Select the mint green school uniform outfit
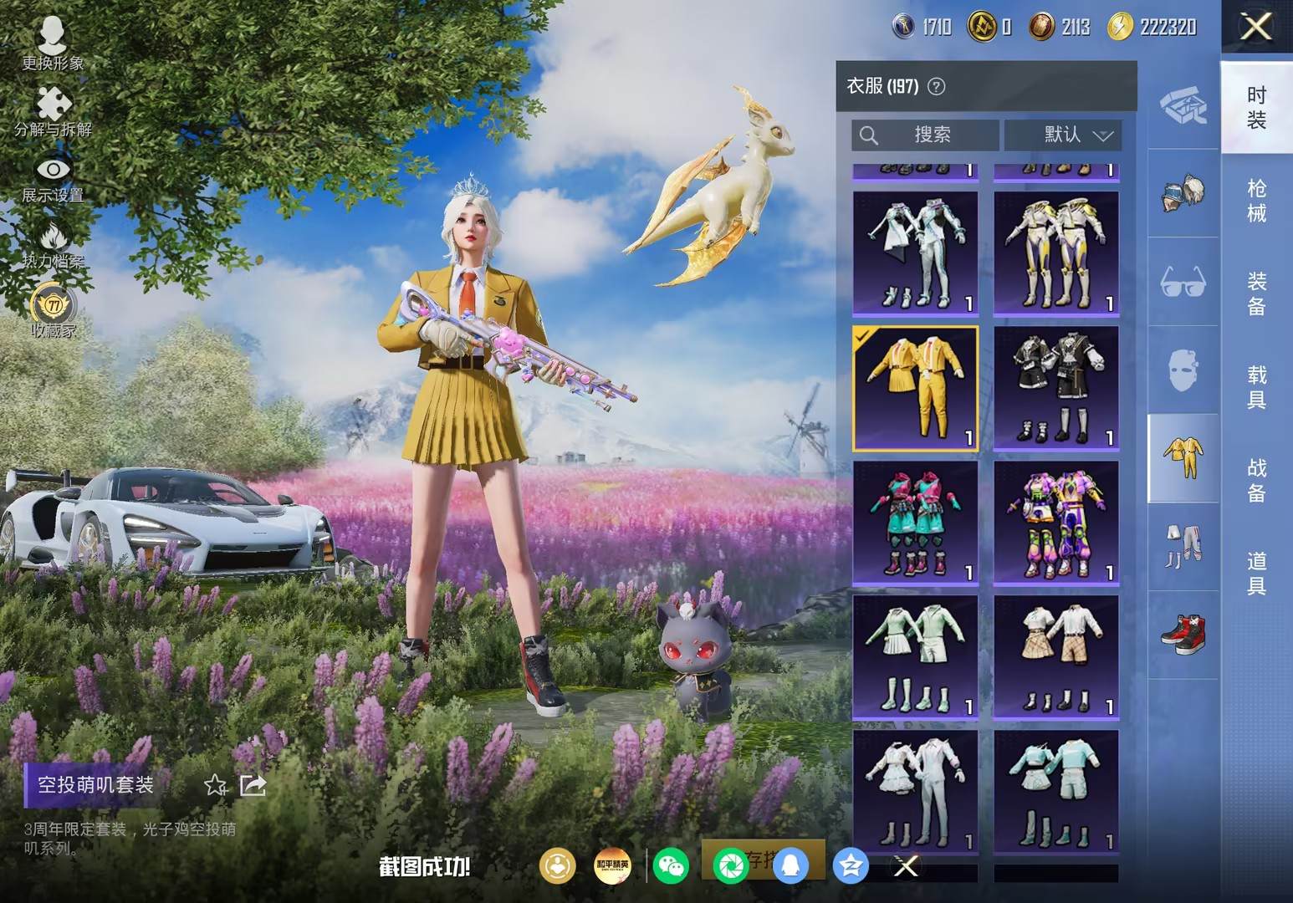Image resolution: width=1293 pixels, height=903 pixels. (915, 658)
